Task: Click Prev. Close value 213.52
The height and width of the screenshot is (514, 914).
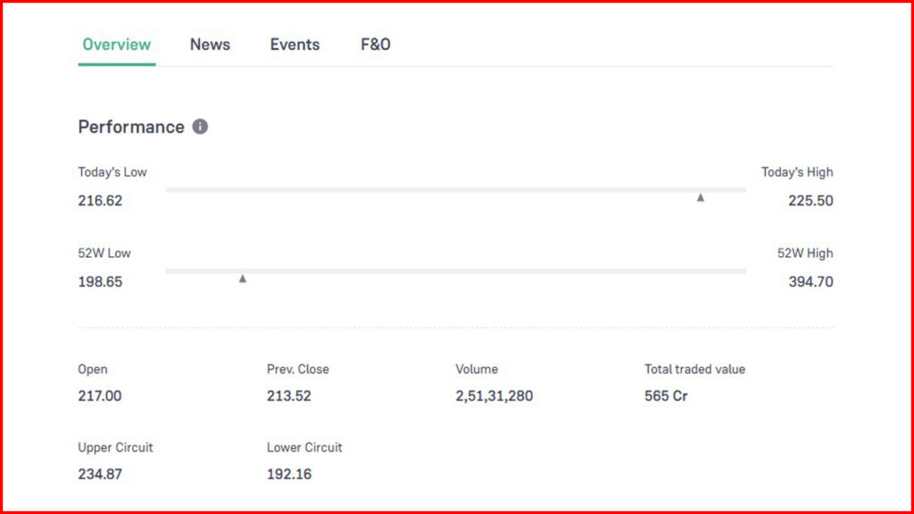Action: click(289, 395)
